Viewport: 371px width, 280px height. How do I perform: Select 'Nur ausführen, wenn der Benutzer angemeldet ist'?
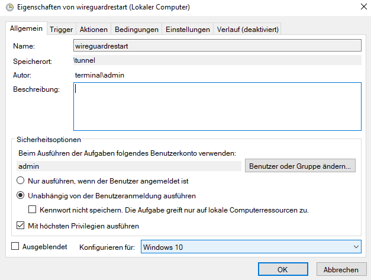tap(21, 181)
